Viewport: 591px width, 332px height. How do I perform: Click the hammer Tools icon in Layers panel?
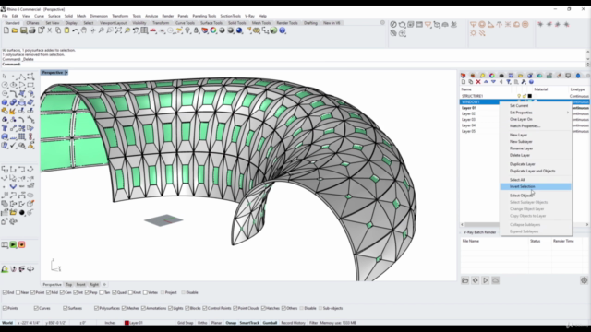point(524,82)
